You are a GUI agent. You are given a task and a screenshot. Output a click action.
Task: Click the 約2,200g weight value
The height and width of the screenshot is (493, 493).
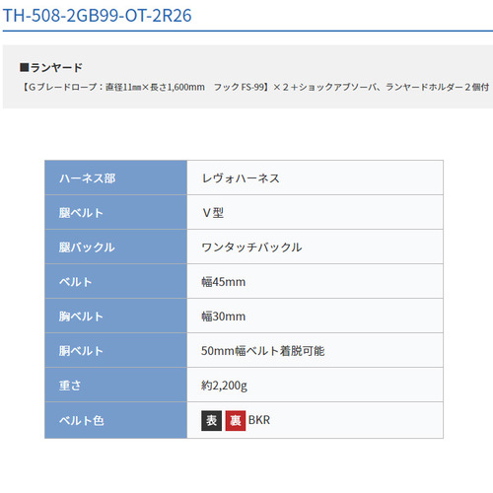tap(224, 386)
